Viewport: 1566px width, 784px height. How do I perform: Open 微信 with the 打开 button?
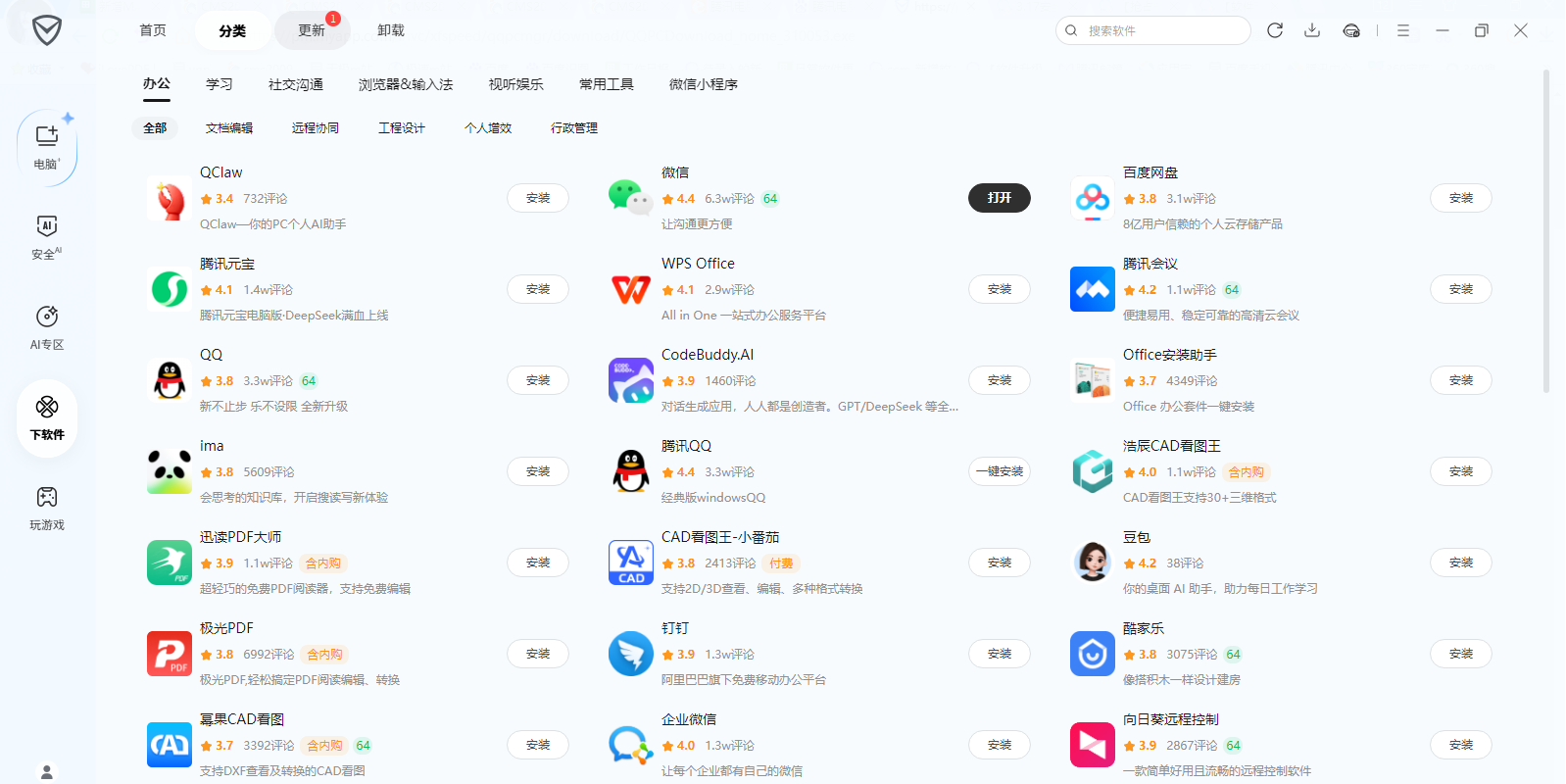click(x=999, y=198)
